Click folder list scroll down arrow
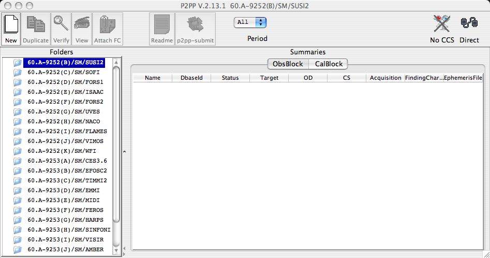The image size is (490, 258). click(116, 251)
